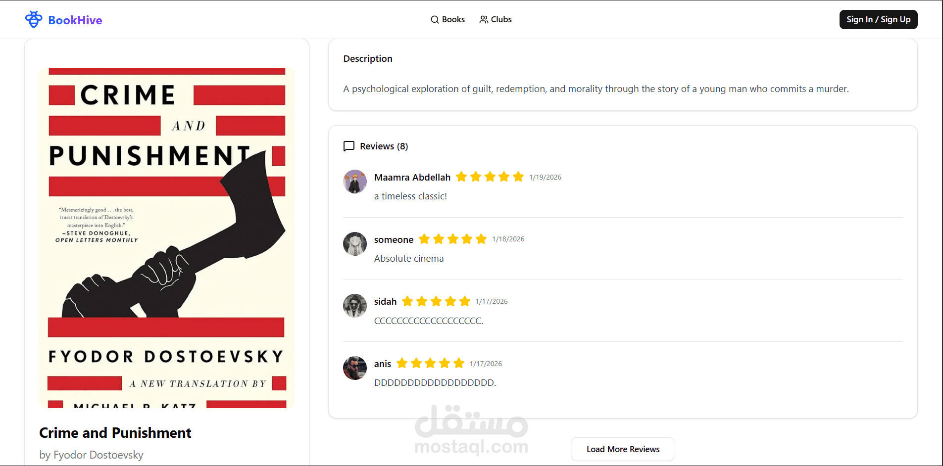Screen dimensions: 943x466
Task: Click the magnifier icon beside Books
Action: (x=435, y=20)
